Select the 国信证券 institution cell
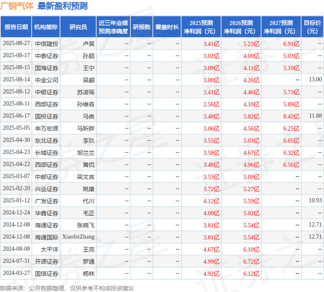Viewport: 324px width, 292px height. [x=47, y=274]
